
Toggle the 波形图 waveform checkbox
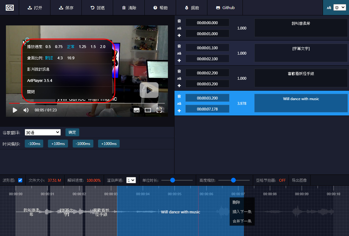[x=20, y=180]
